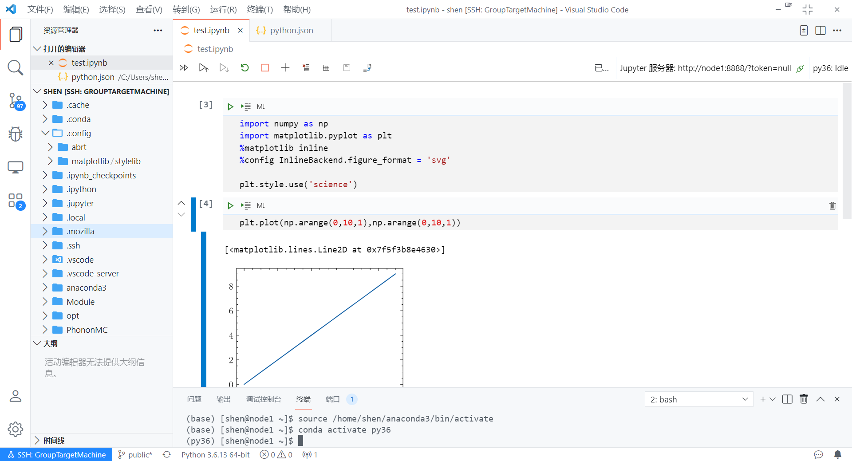The image size is (852, 461).
Task: Interrupt kernel with red stop square
Action: (x=265, y=67)
